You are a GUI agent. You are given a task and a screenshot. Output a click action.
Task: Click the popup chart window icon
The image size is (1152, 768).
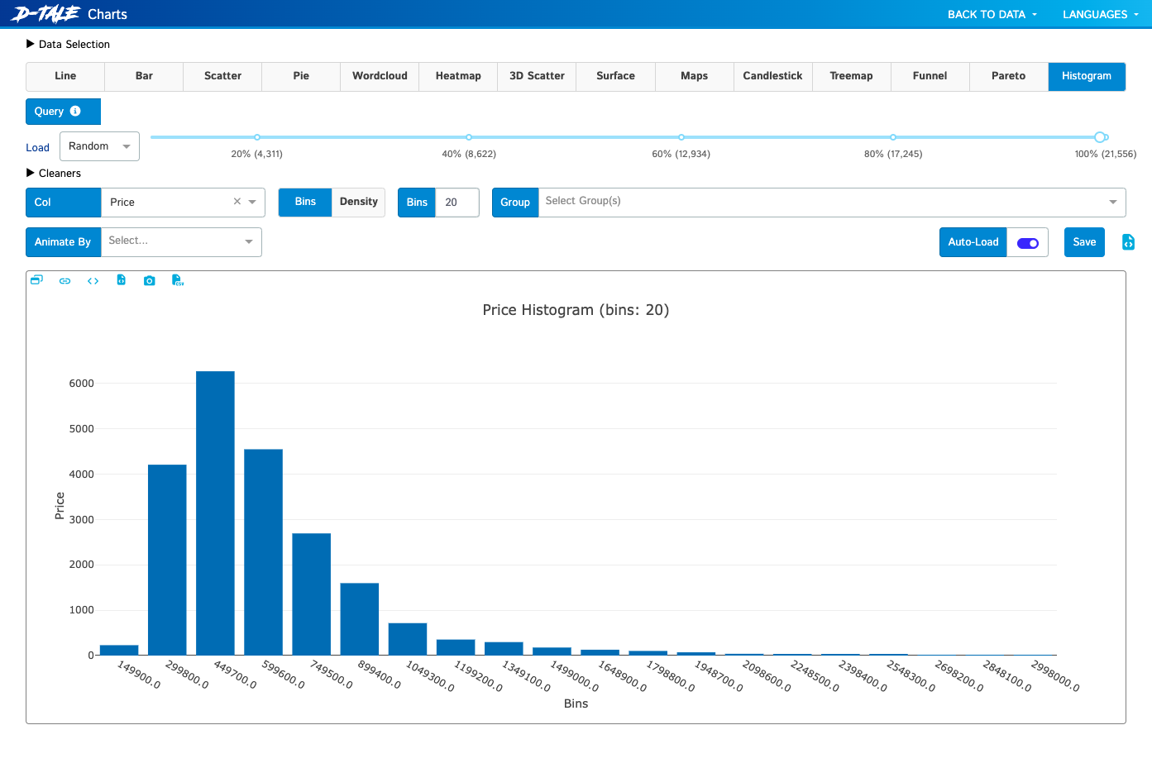coord(36,280)
